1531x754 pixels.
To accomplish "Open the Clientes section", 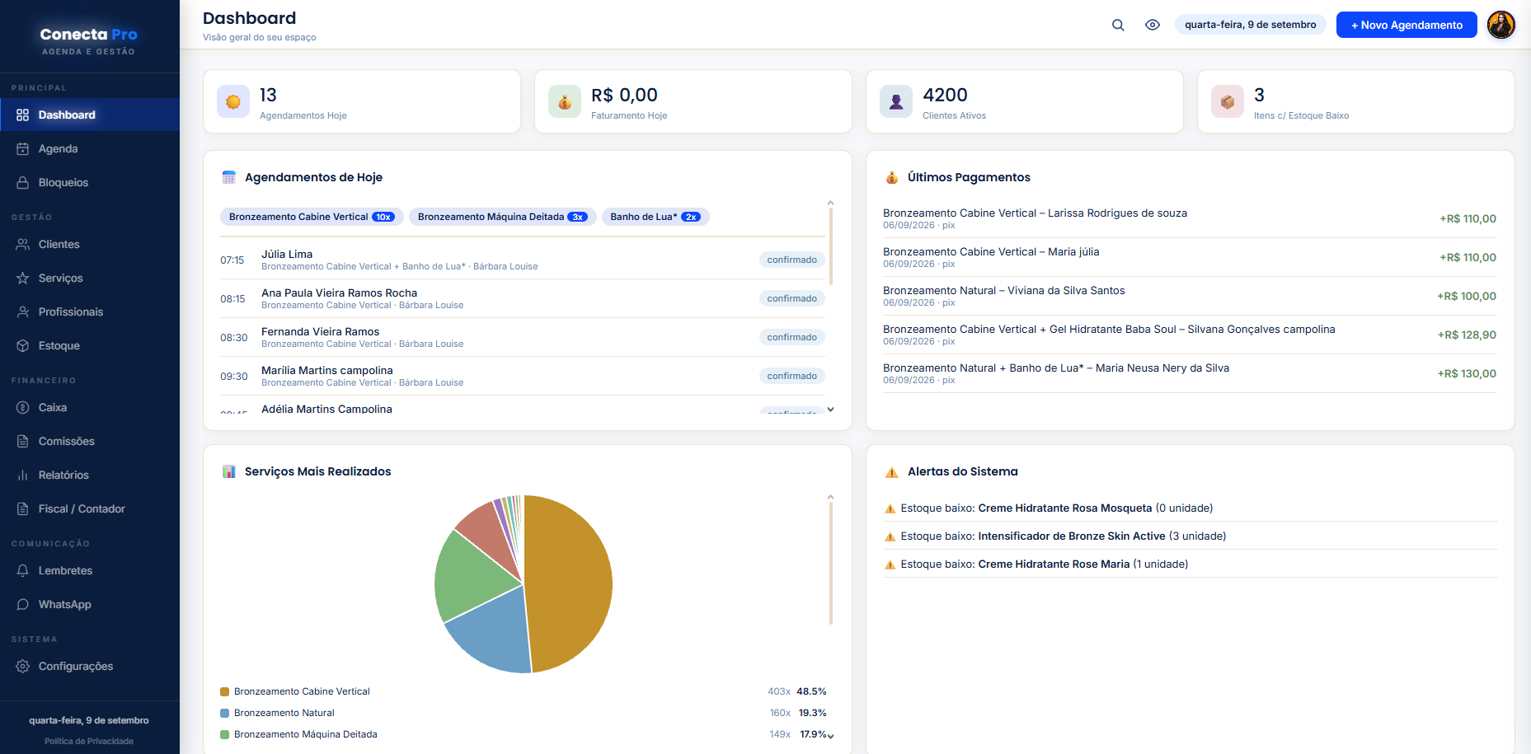I will [90, 244].
